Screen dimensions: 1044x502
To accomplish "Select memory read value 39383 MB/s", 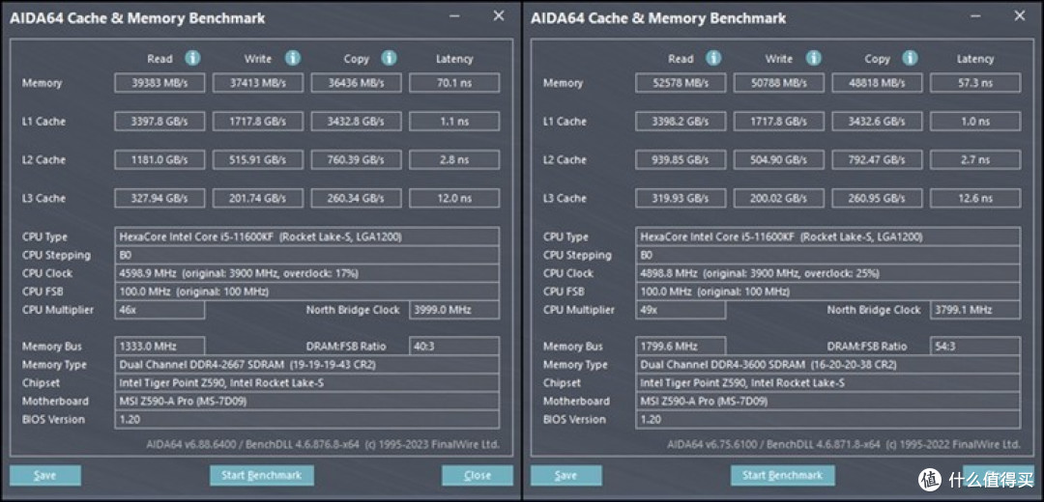I will 159,83.
